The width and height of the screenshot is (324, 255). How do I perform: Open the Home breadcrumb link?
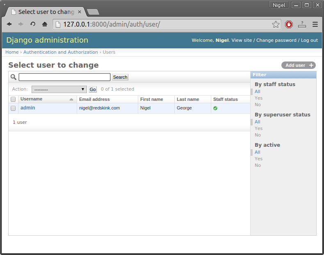[x=12, y=52]
